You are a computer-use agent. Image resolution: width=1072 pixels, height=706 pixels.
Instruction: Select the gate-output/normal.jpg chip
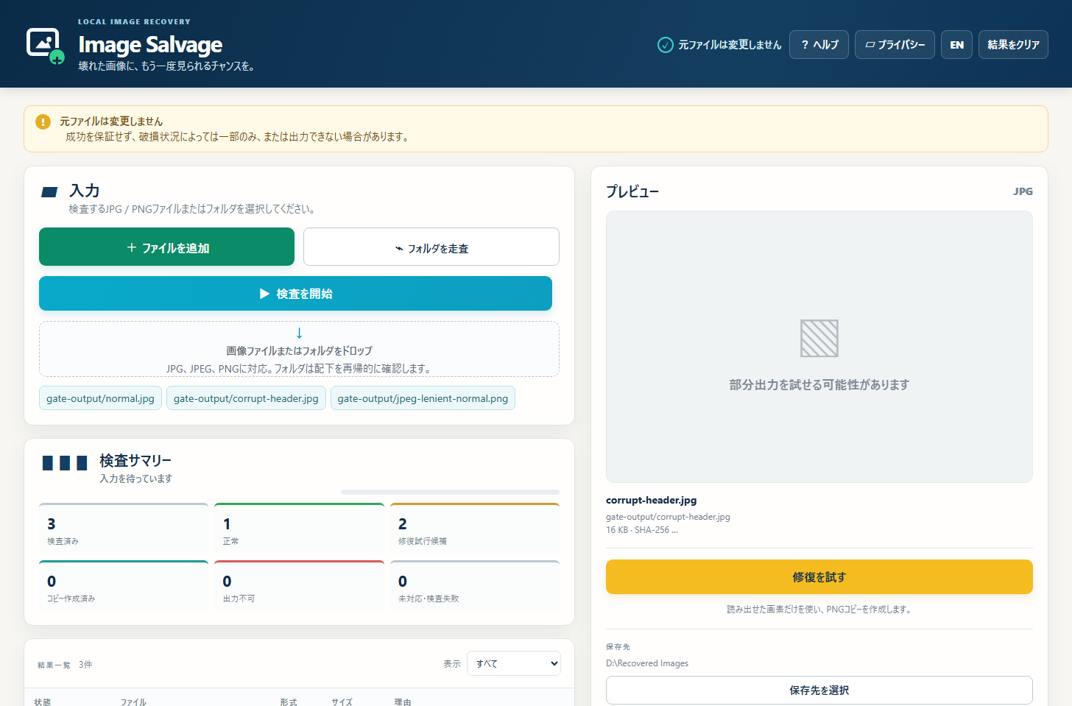pos(100,398)
